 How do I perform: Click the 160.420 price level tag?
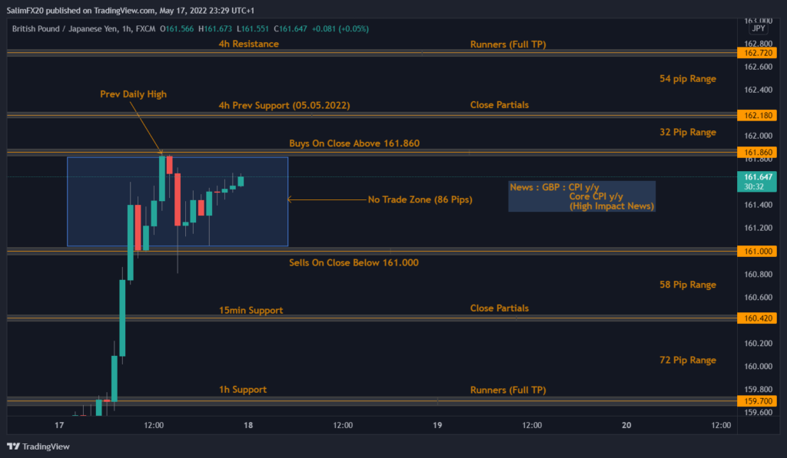(755, 318)
